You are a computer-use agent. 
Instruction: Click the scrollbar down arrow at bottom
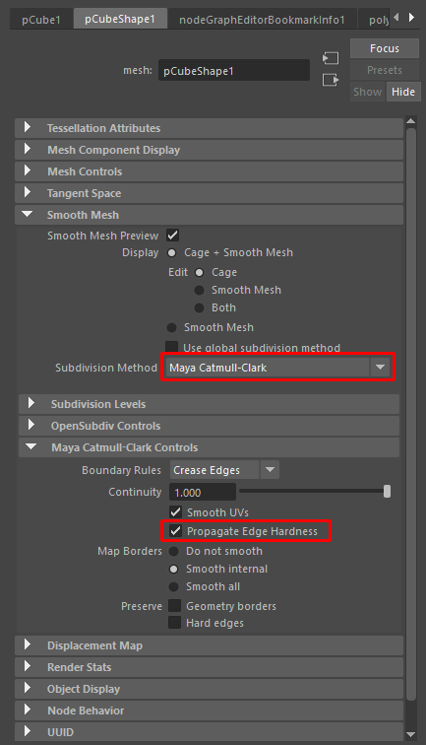pos(411,735)
